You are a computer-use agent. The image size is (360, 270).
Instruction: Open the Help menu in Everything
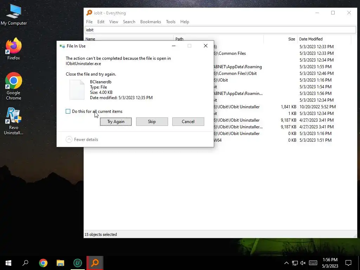click(x=185, y=22)
